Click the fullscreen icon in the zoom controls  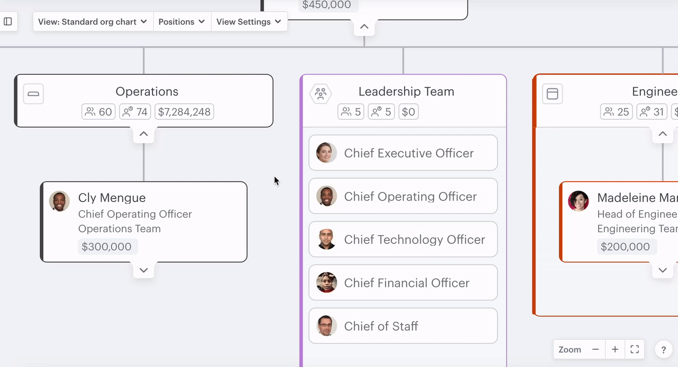click(635, 349)
